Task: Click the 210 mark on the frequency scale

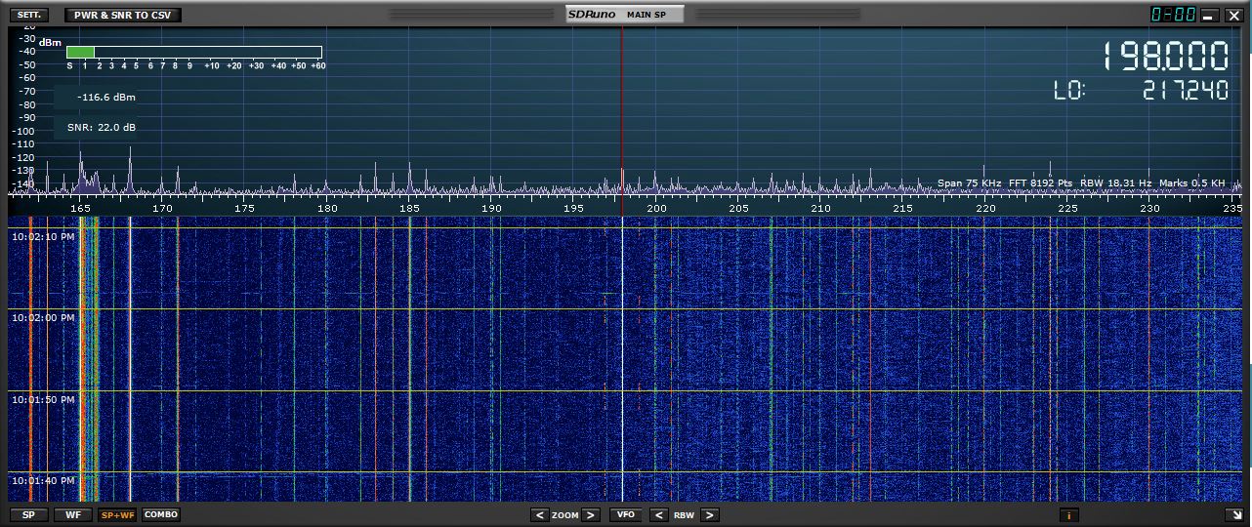Action: coord(821,208)
